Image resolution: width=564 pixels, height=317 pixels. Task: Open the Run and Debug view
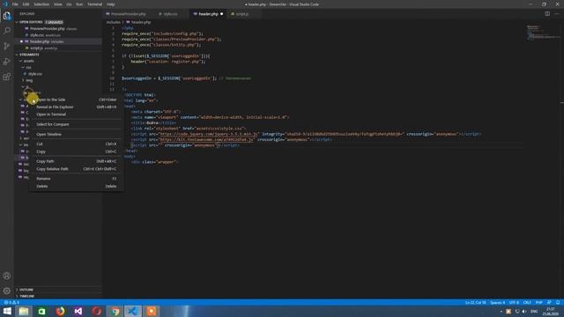pyautogui.click(x=7, y=62)
